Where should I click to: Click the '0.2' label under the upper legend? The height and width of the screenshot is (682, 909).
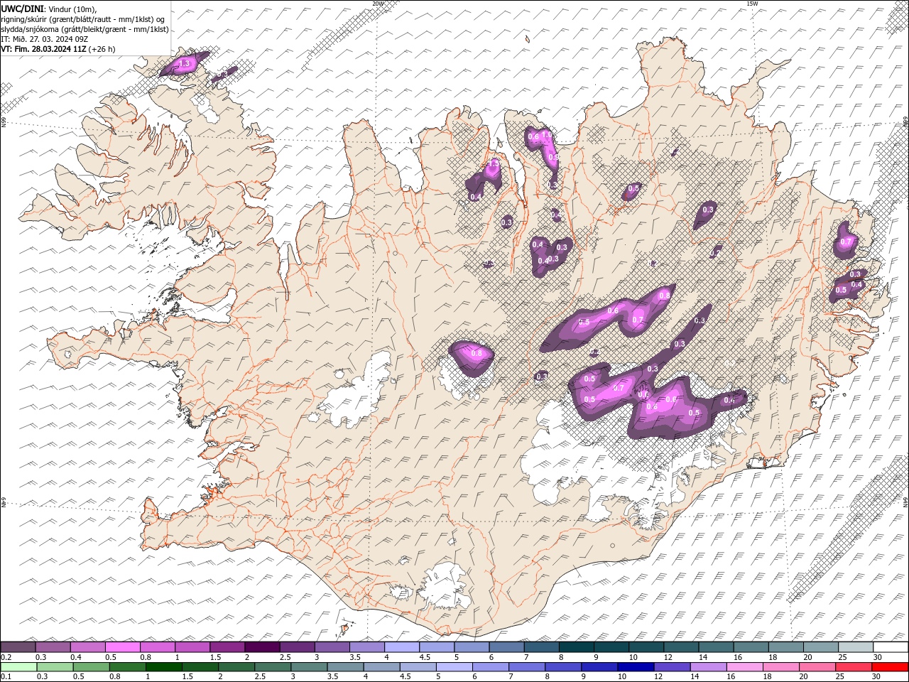[x=6, y=657]
